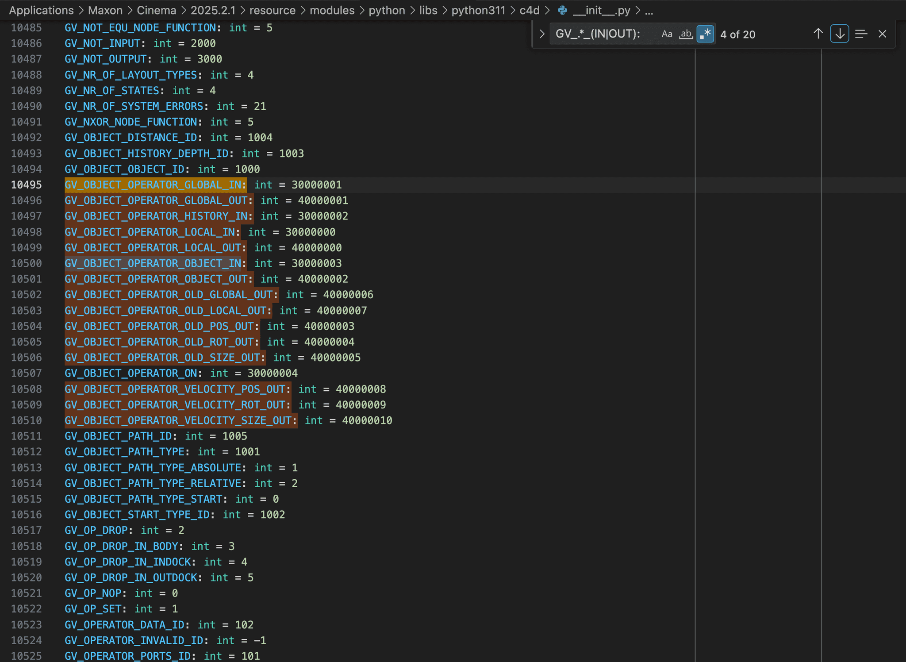
Task: Click GV_NOT_OUTPUT identifier
Action: pos(105,59)
